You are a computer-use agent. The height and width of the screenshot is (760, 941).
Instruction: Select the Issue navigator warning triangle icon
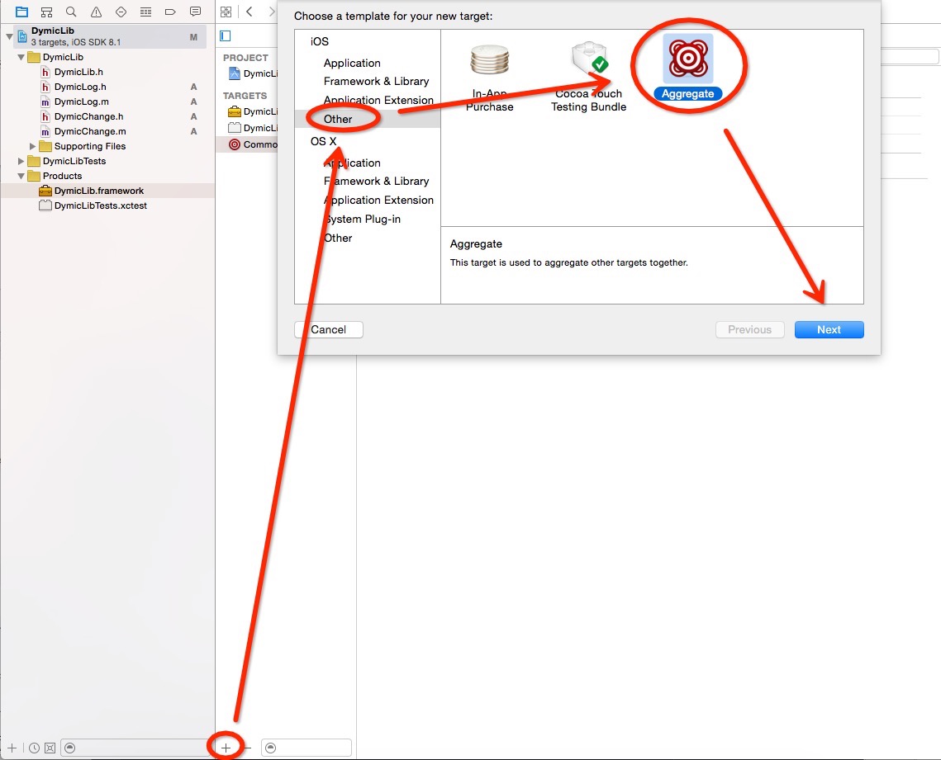(97, 12)
